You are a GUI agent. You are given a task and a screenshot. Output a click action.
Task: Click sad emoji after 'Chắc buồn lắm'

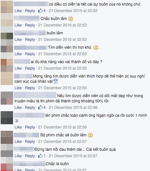[71, 19]
